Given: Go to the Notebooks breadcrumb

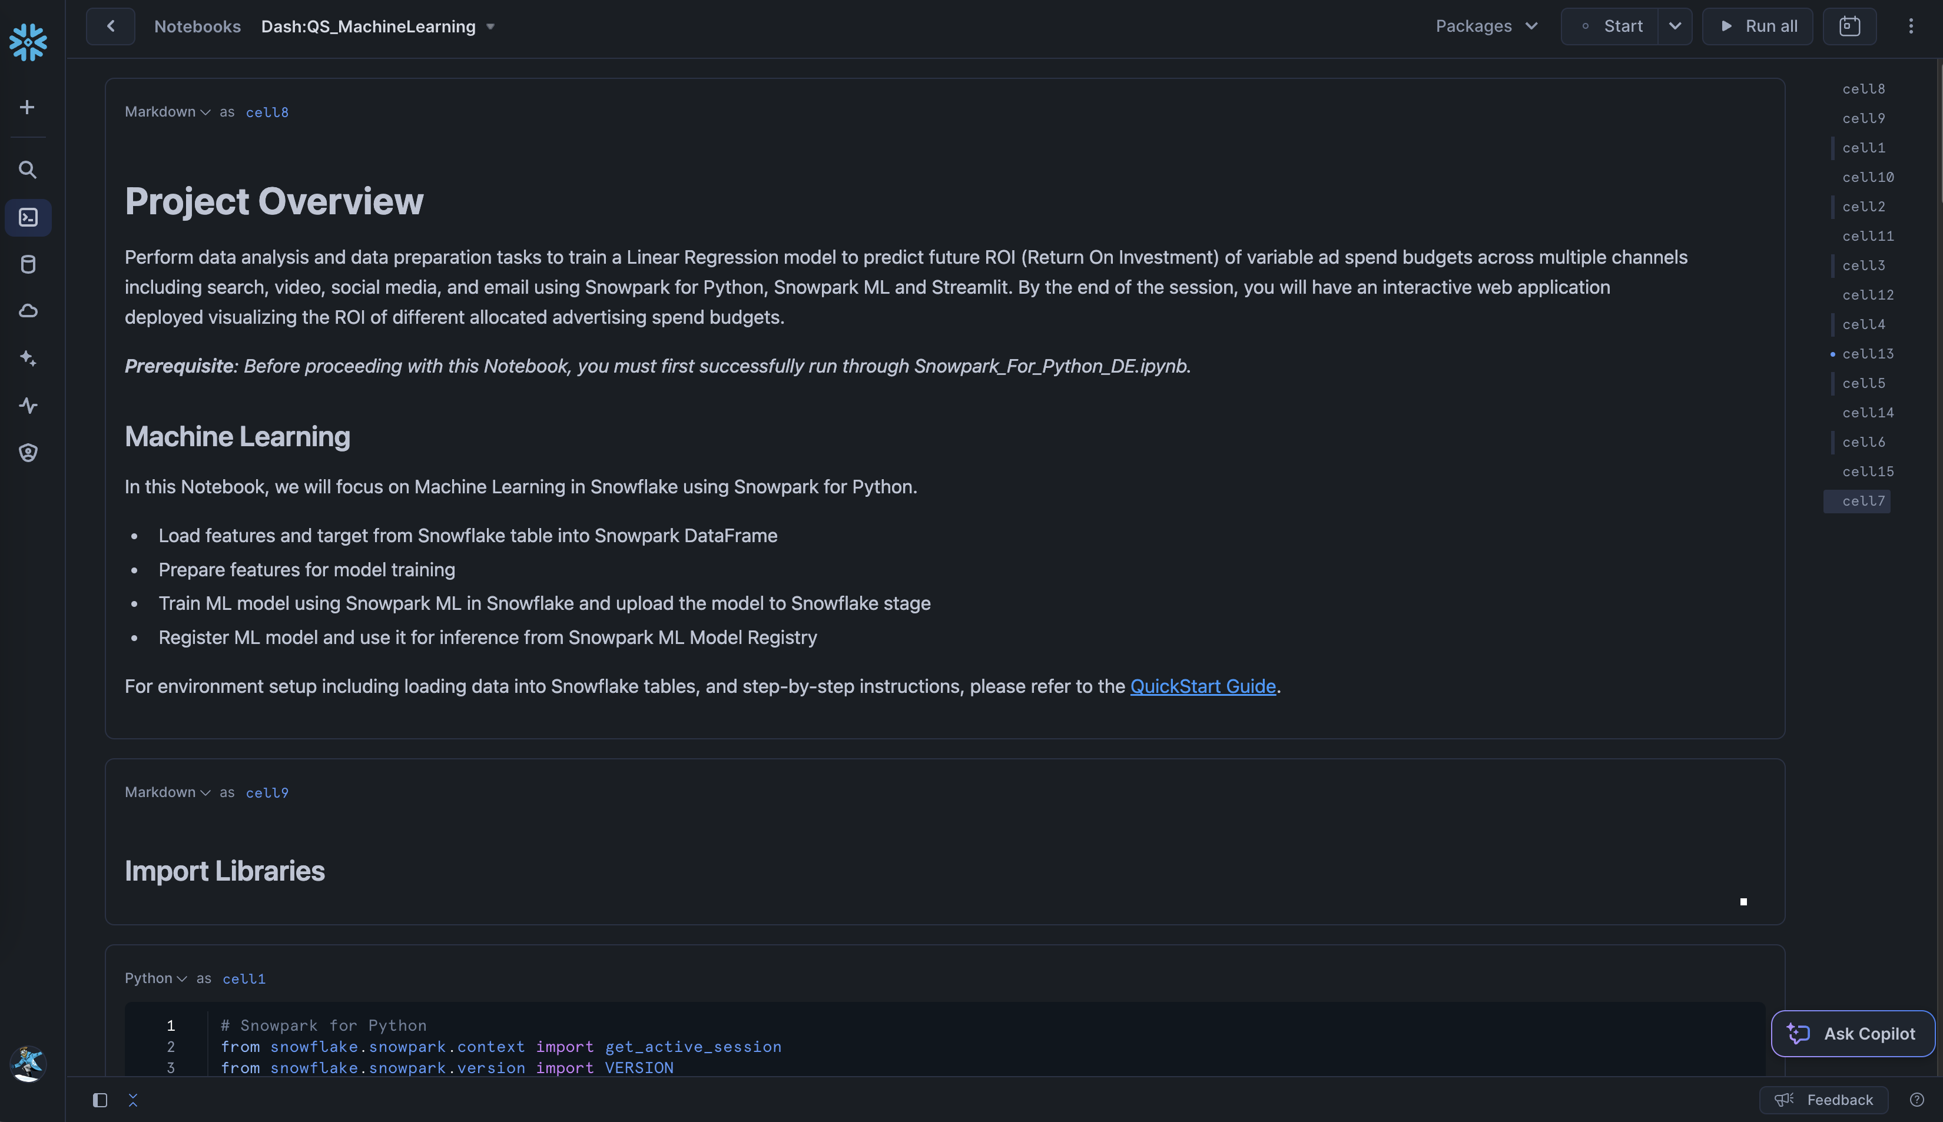Looking at the screenshot, I should click(x=197, y=26).
